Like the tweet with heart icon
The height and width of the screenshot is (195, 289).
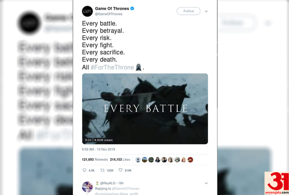120,170
